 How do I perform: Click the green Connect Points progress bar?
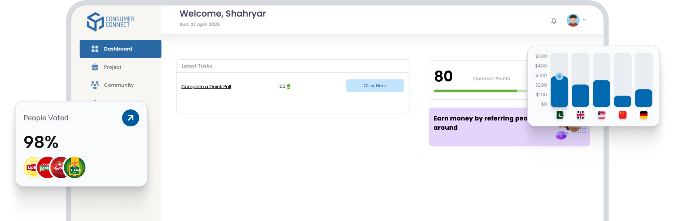[x=475, y=91]
